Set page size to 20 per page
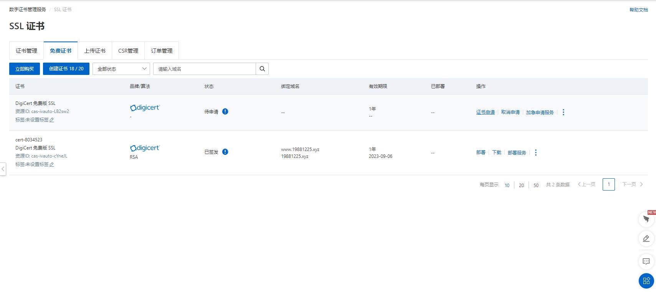This screenshot has width=656, height=292. (521, 185)
